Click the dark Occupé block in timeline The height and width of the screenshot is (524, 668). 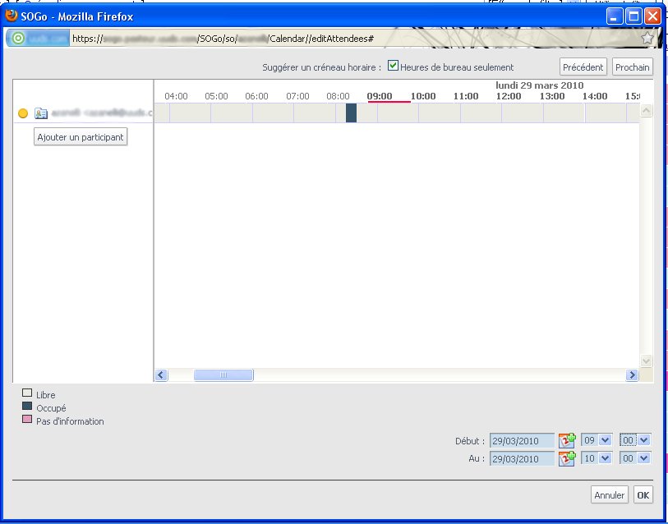coord(351,113)
